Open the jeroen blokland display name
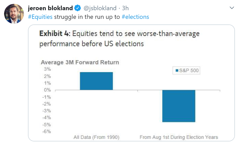This screenshot has height=147, width=240. (50, 8)
